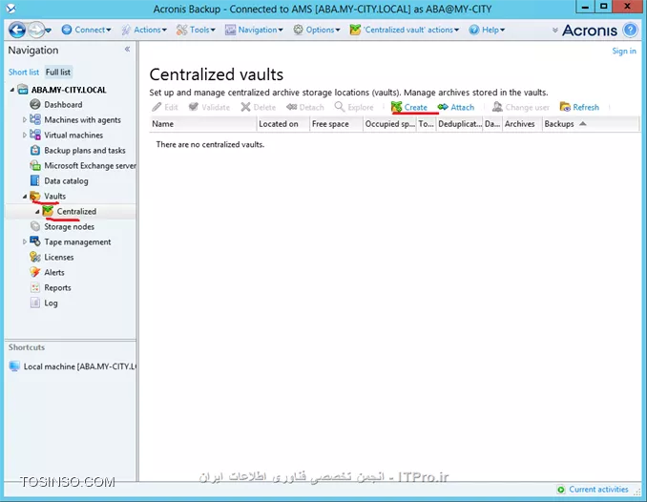
Task: Open Dashboard in navigation tree
Action: coord(63,105)
